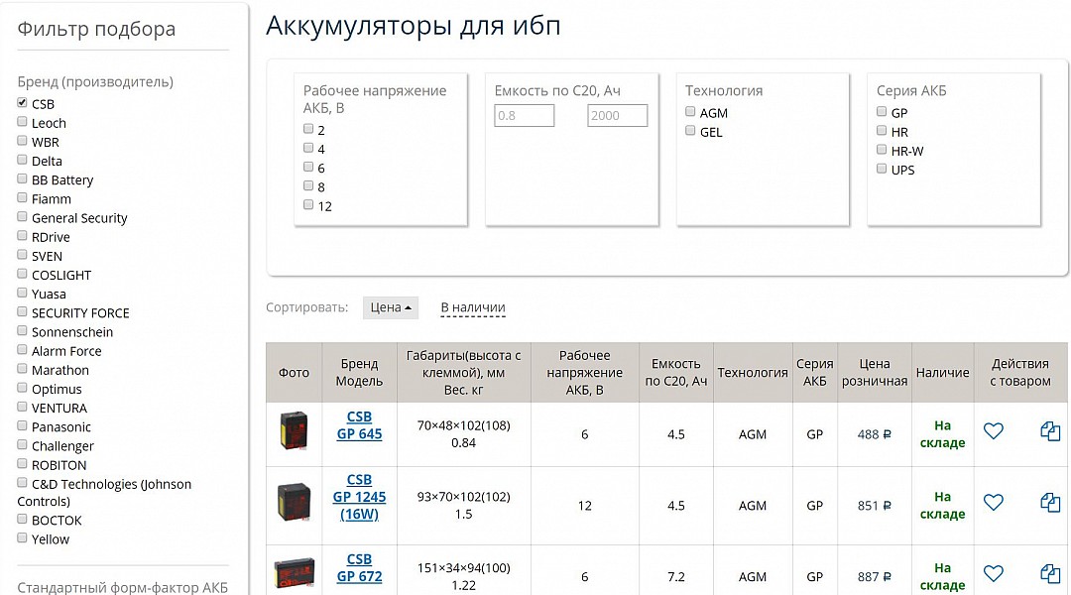Click the CSB GP 645 battery photo
Screen dimensions: 1071x595
point(294,433)
